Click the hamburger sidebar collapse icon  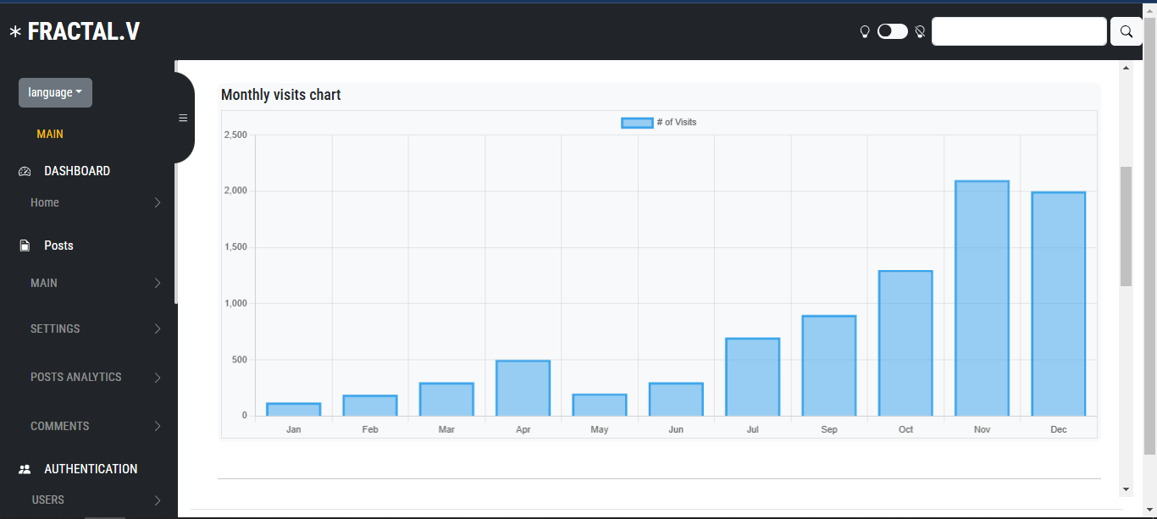pyautogui.click(x=183, y=118)
